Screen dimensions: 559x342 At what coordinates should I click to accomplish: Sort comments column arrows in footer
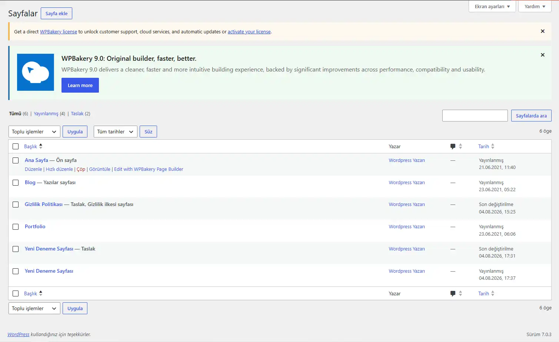460,293
